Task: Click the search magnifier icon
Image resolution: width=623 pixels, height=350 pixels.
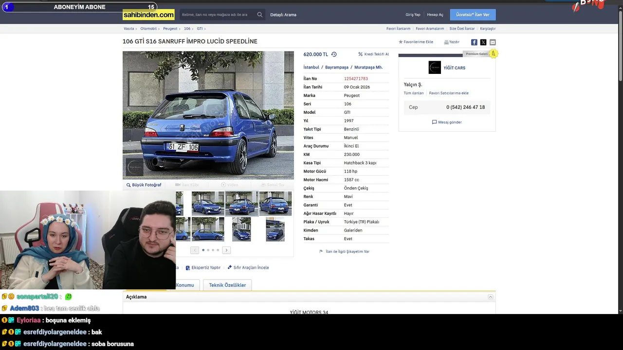Action: point(260,15)
